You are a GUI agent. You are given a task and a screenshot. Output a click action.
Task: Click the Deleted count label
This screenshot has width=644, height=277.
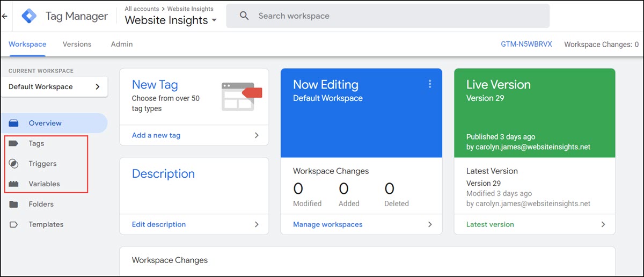pos(397,203)
